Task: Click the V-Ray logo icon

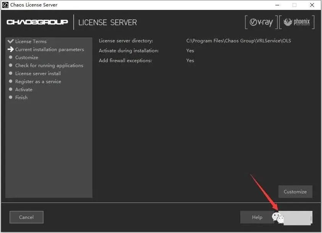Action: (261, 22)
